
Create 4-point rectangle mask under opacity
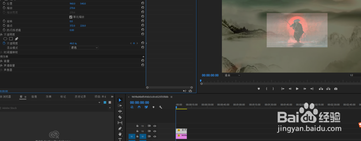(11, 39)
